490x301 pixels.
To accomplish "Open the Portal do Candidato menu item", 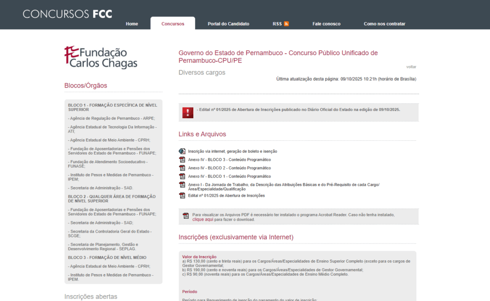I will click(228, 23).
